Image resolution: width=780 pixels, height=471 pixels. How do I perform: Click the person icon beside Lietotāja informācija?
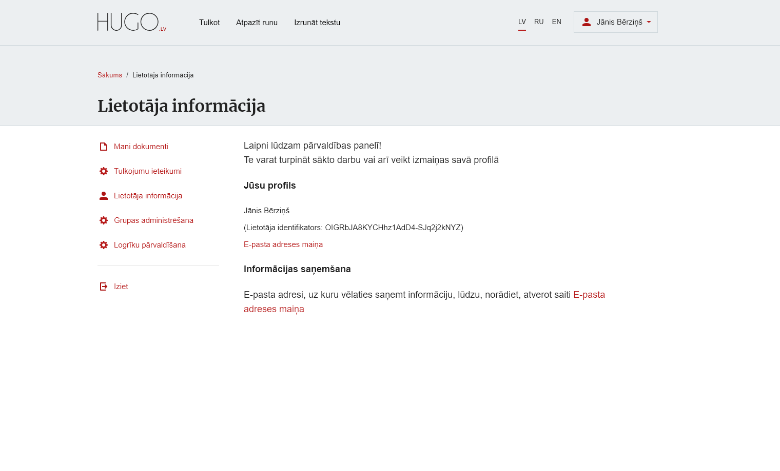point(104,196)
